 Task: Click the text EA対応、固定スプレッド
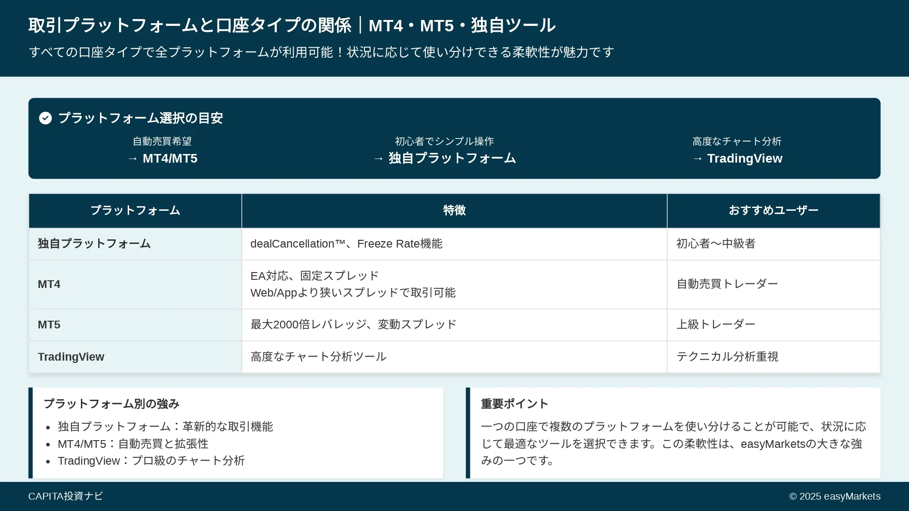(315, 276)
